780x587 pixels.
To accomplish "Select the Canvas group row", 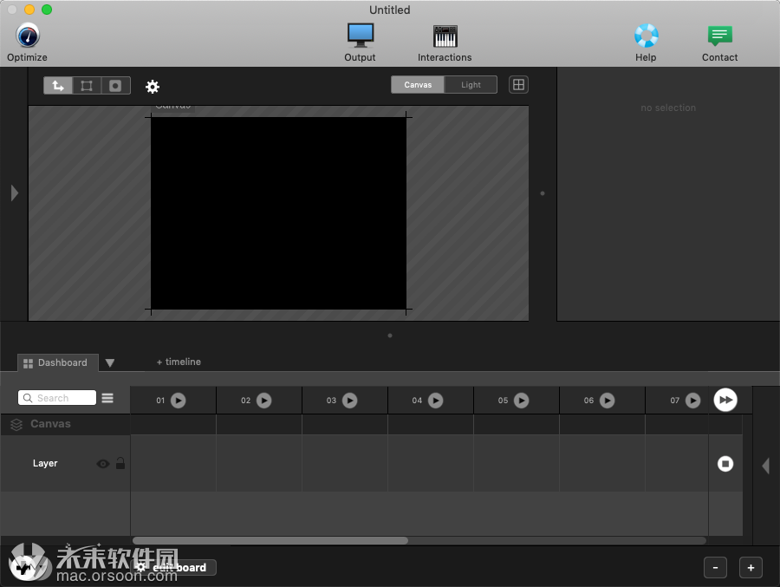I will click(66, 424).
